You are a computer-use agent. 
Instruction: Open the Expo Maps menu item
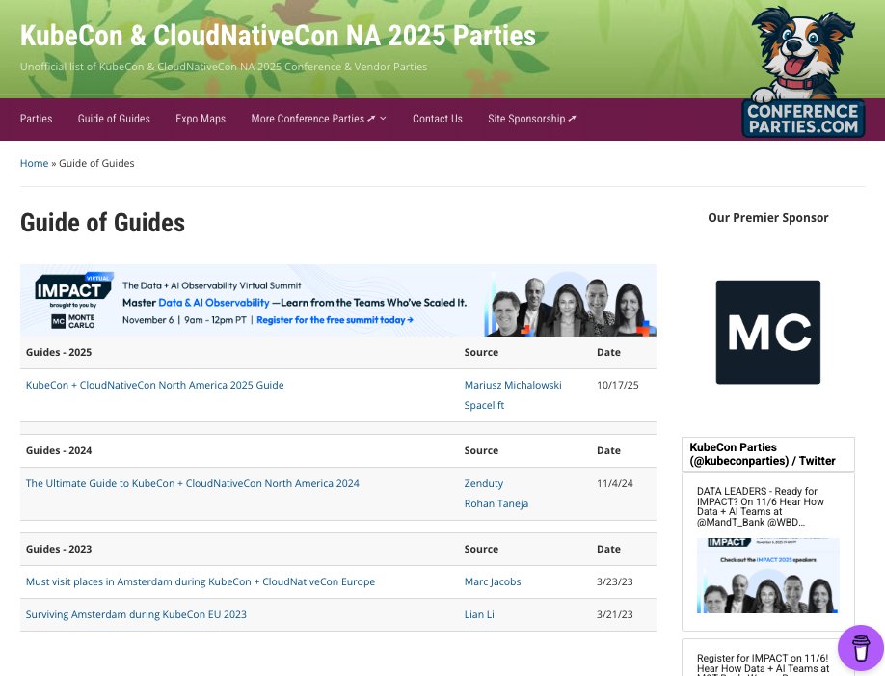click(x=201, y=119)
